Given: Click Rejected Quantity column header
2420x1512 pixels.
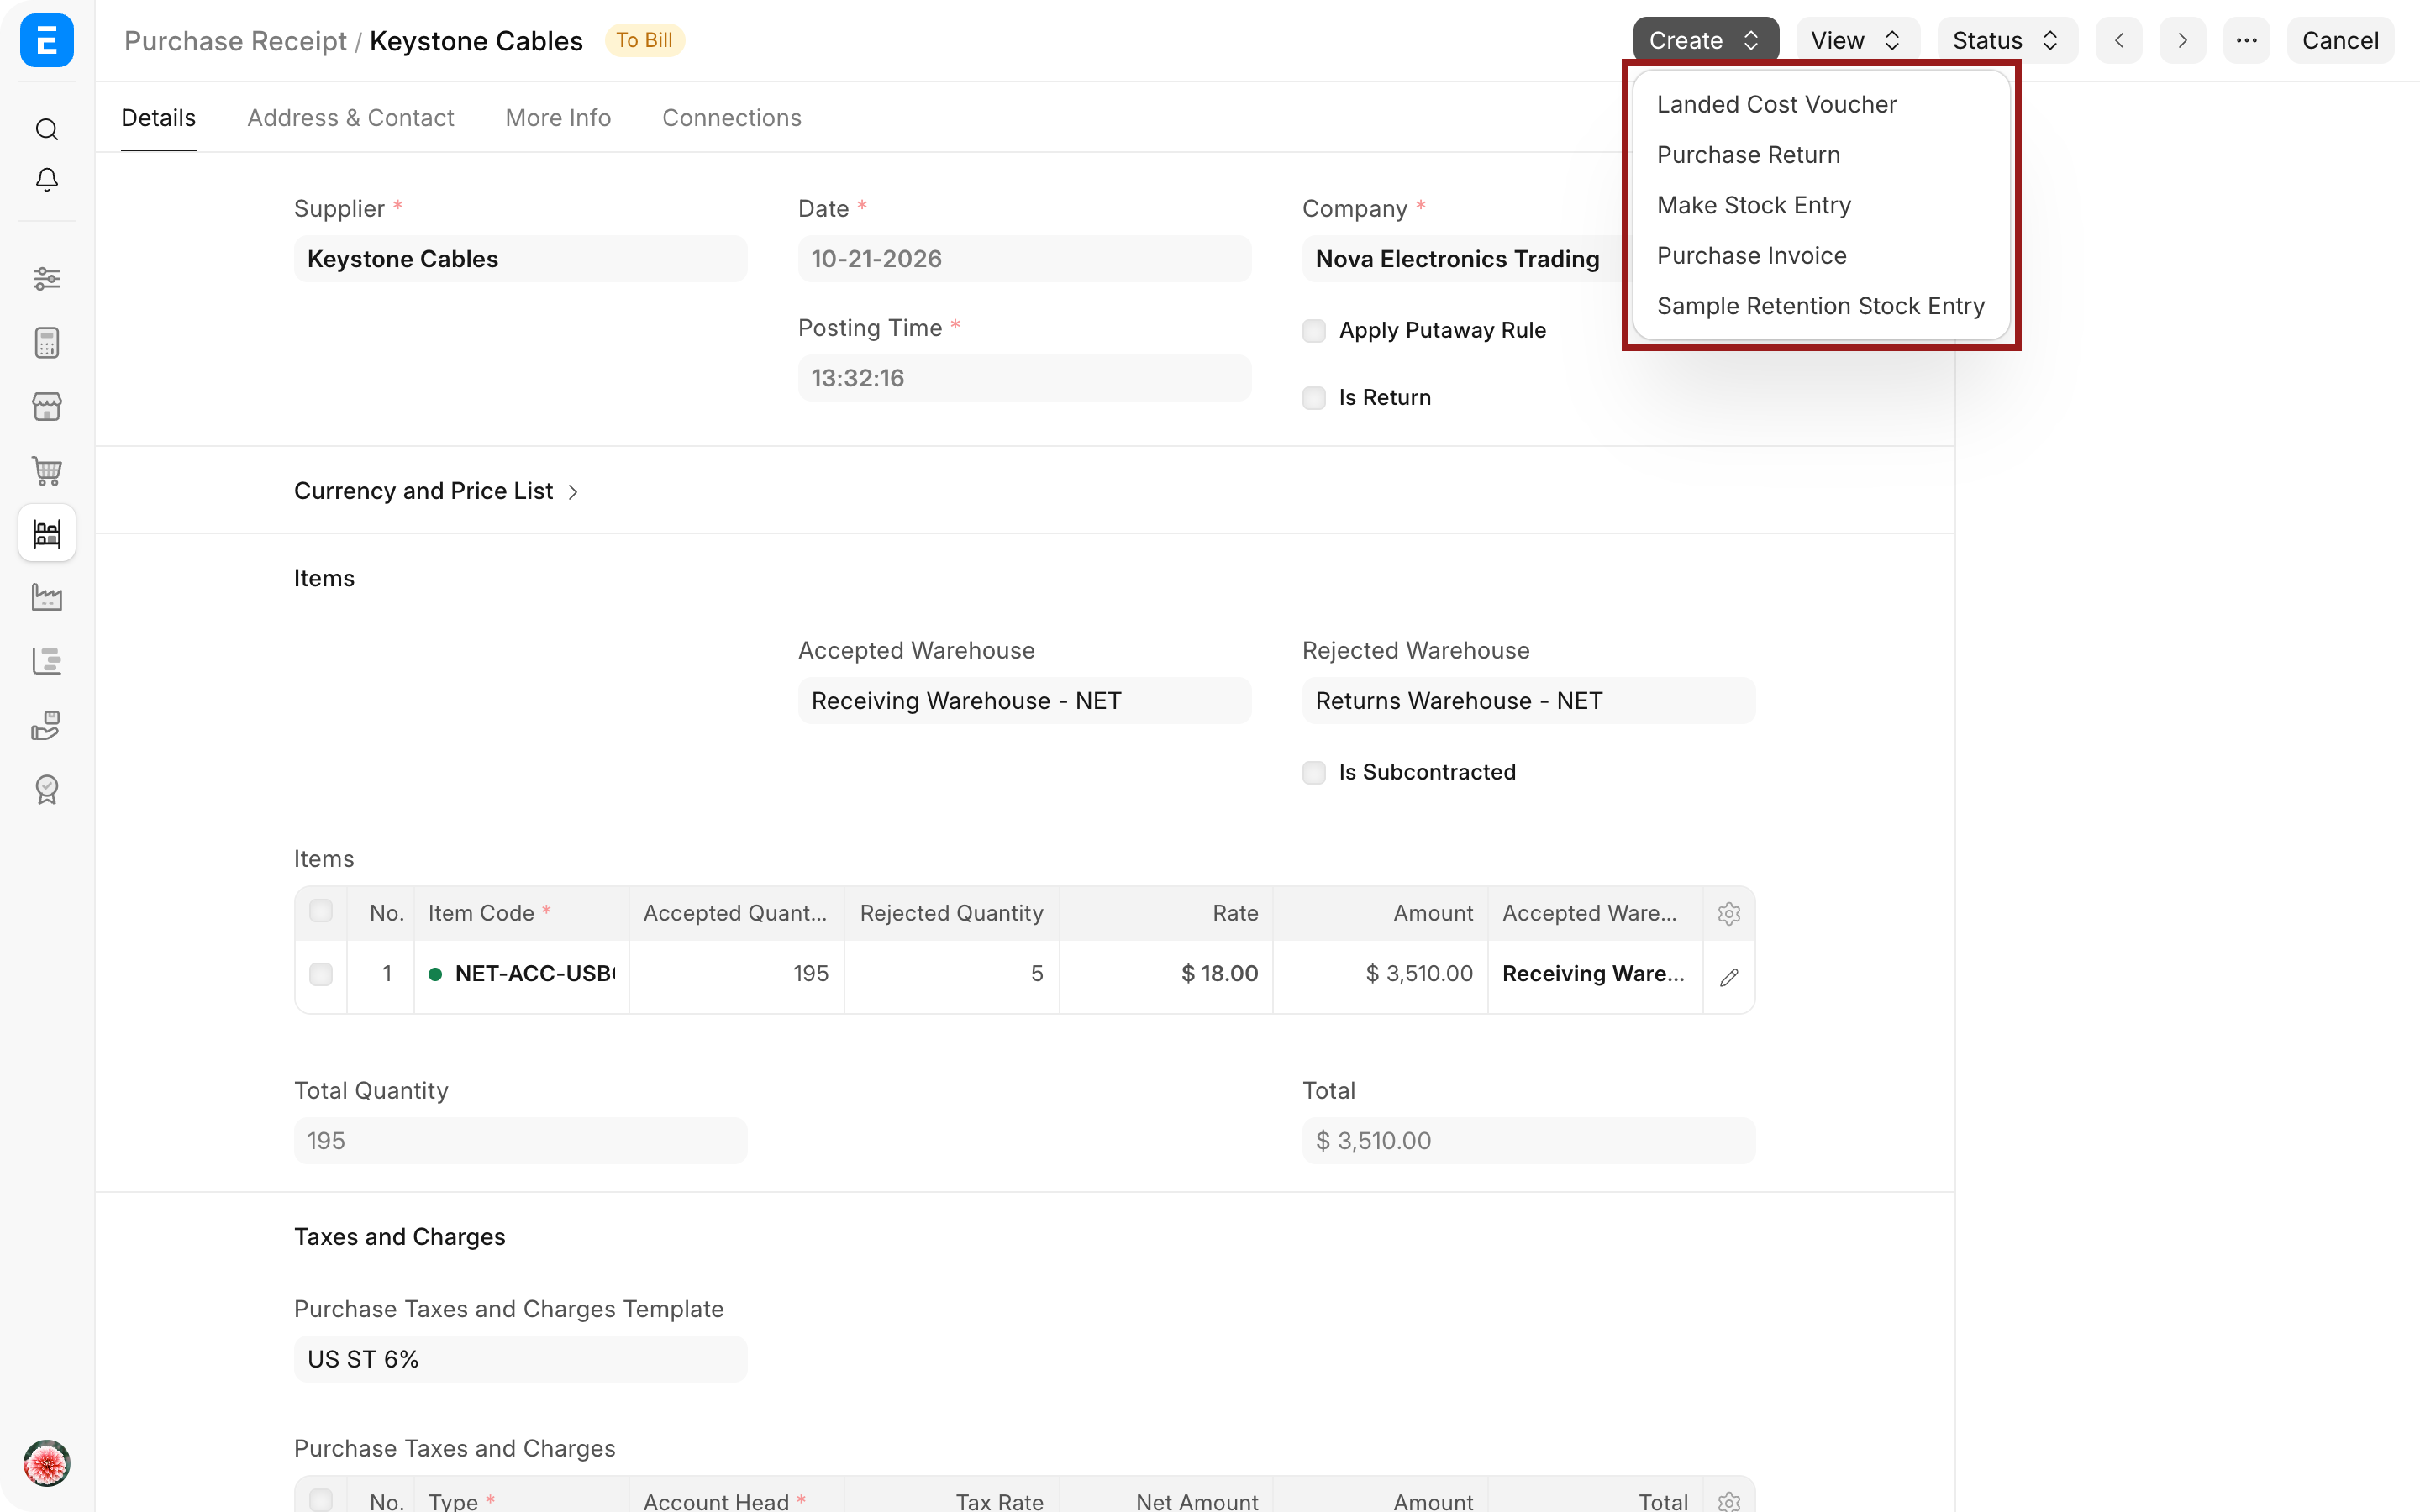Looking at the screenshot, I should tap(952, 913).
